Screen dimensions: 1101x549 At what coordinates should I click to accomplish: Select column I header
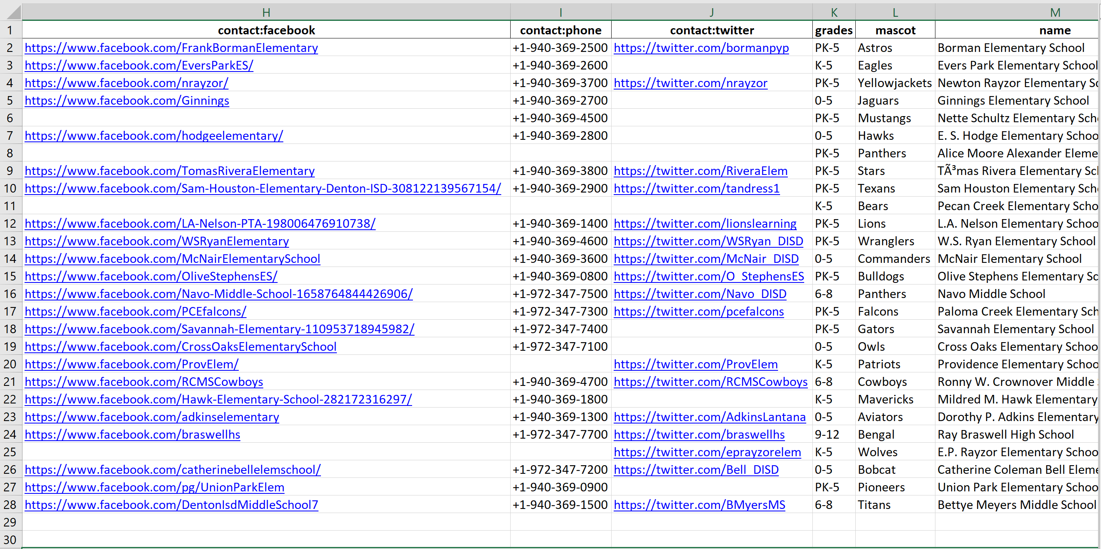pos(561,12)
